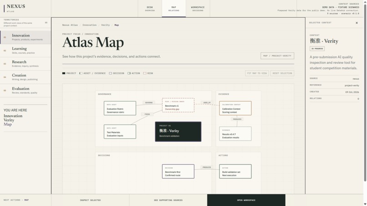Switch to the Workspace Decisions tab
This screenshot has width=367, height=206.
[198, 9]
